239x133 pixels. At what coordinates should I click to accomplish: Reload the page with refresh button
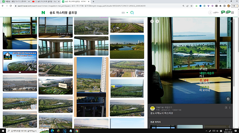click(11, 6)
